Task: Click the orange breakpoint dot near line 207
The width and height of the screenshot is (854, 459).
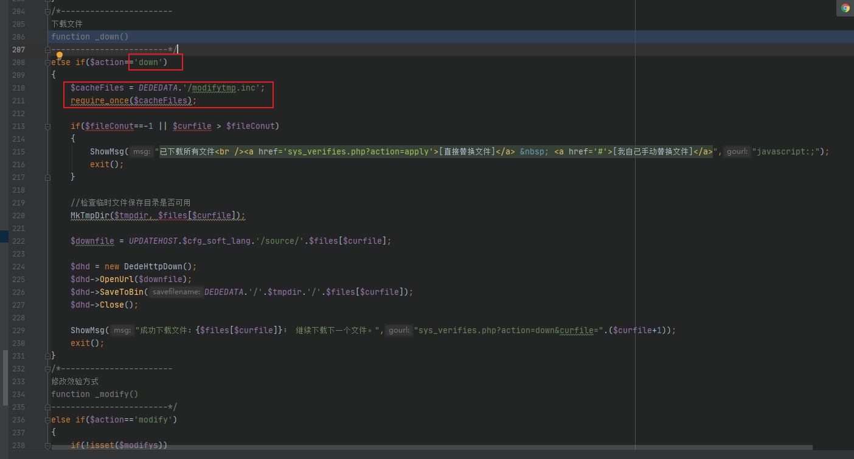Action: pyautogui.click(x=60, y=55)
